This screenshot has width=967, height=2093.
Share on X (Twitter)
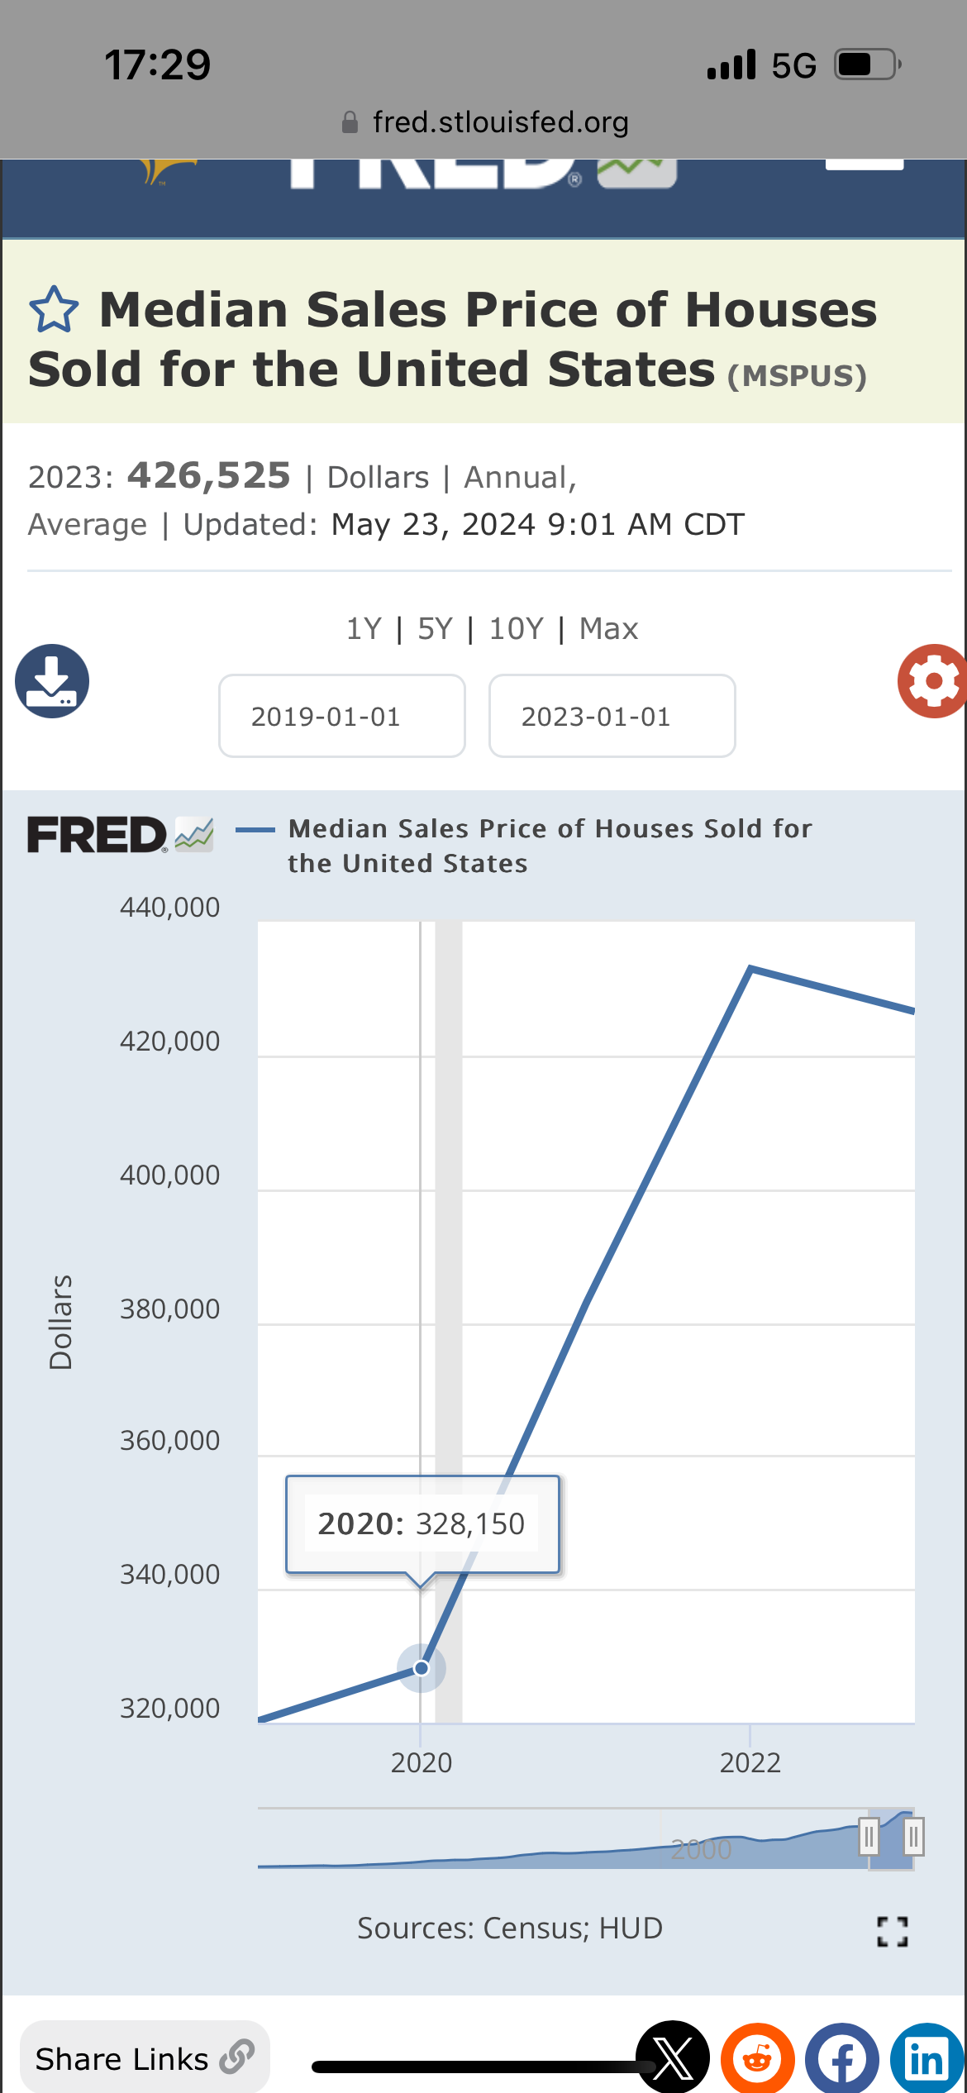[x=673, y=2058]
